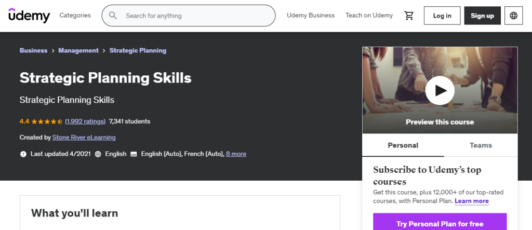Image resolution: width=532 pixels, height=230 pixels.
Task: Click the search magnifier icon
Action: tap(113, 16)
